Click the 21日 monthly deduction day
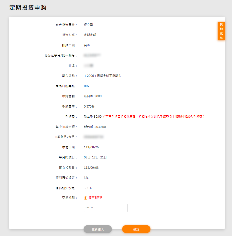The height and width of the screenshot is (236, 232). (104, 157)
